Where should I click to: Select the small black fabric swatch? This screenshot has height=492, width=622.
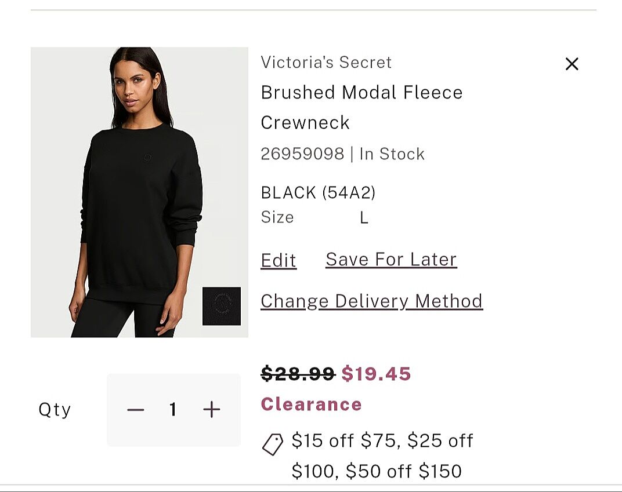[222, 306]
